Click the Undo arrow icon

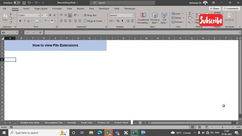click(29, 3)
